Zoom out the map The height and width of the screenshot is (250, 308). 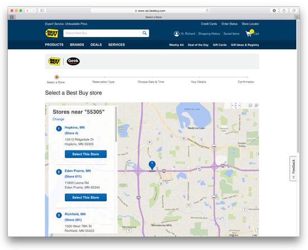(x=250, y=106)
